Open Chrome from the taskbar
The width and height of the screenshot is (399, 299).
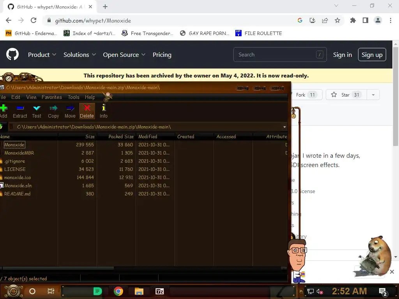click(x=118, y=291)
